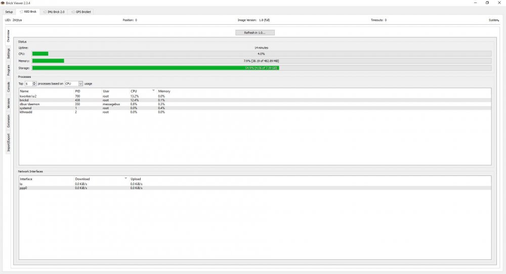Click the detach icon on GPS Bricklet tab
This screenshot has height=274, width=506.
click(x=71, y=11)
